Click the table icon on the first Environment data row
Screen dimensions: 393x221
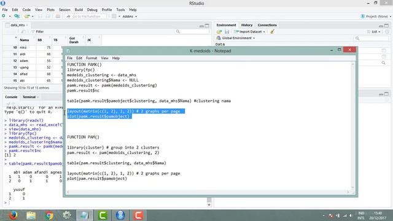[x=384, y=50]
